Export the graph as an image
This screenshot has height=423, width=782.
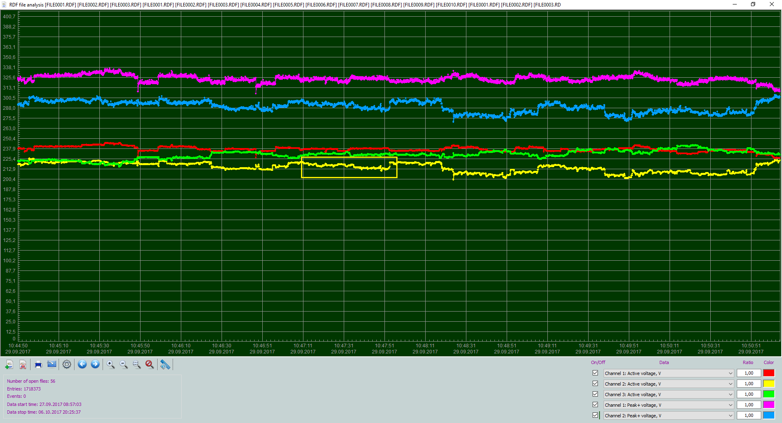[x=52, y=364]
